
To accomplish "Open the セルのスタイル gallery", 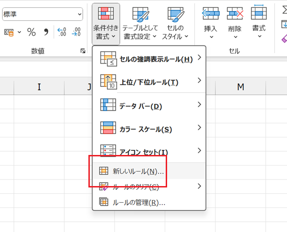I will click(175, 23).
